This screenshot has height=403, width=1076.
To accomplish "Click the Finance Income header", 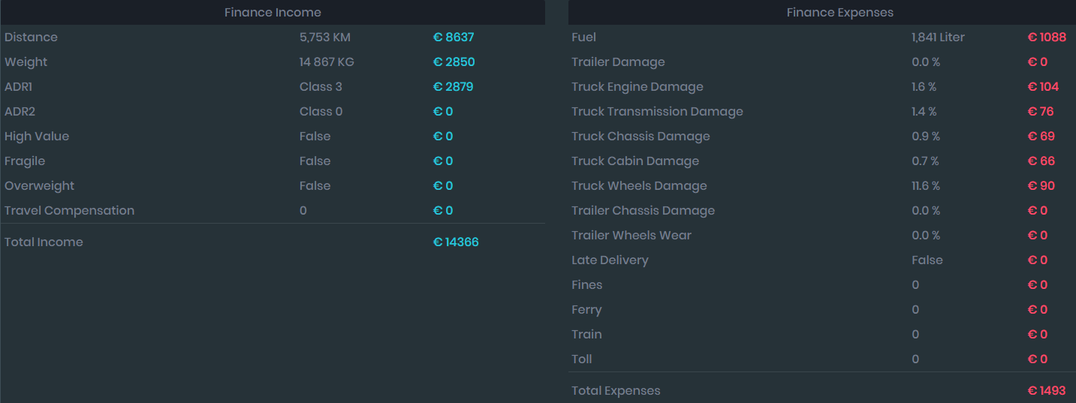I will tap(273, 13).
